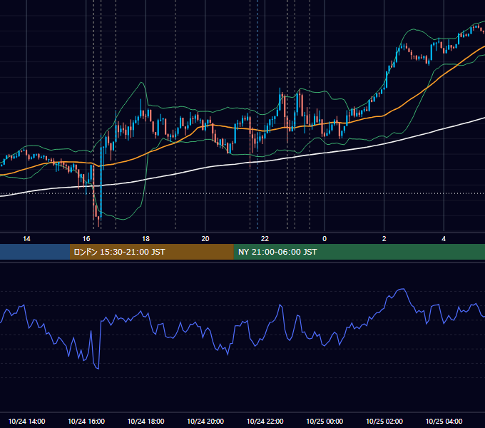Click the 10/24 20:00 date label
Screen dimensions: 485x428
(x=205, y=421)
